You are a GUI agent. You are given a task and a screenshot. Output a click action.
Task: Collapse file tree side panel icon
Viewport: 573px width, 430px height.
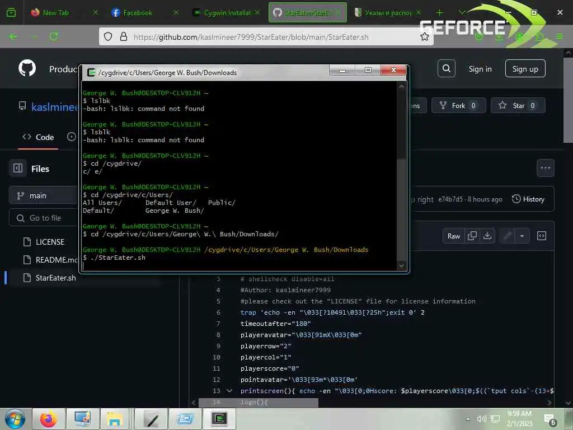coord(17,168)
